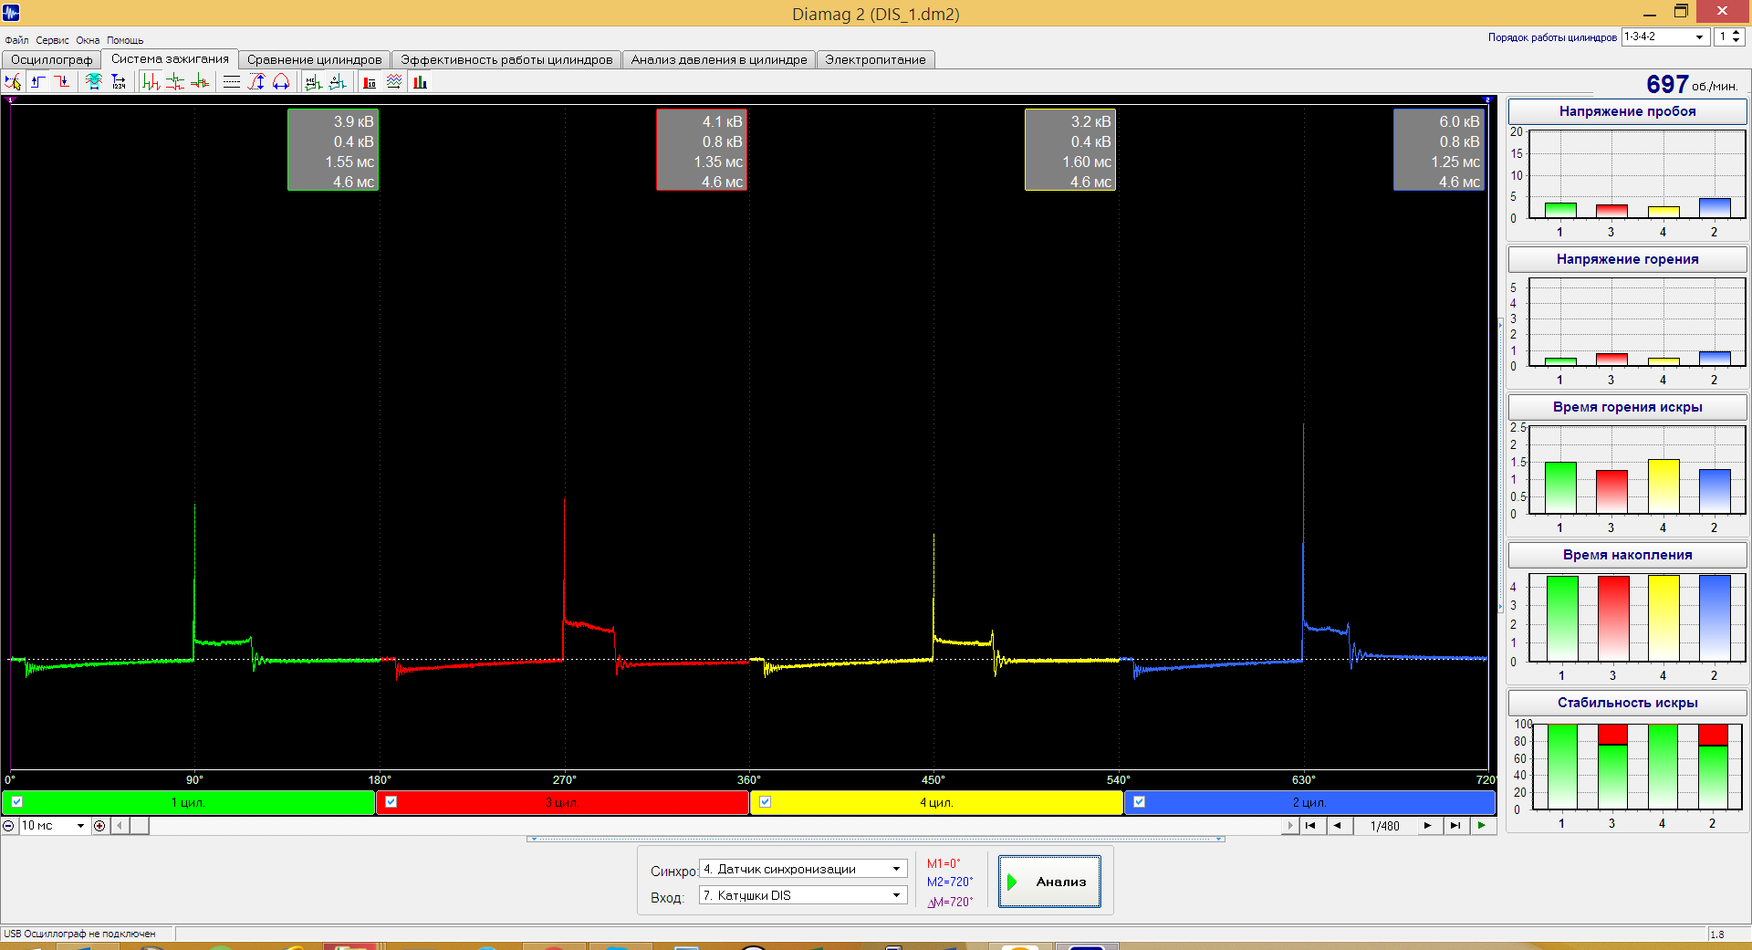Select Система зажигания tab
Screen dimensions: 1752x950
click(x=170, y=58)
